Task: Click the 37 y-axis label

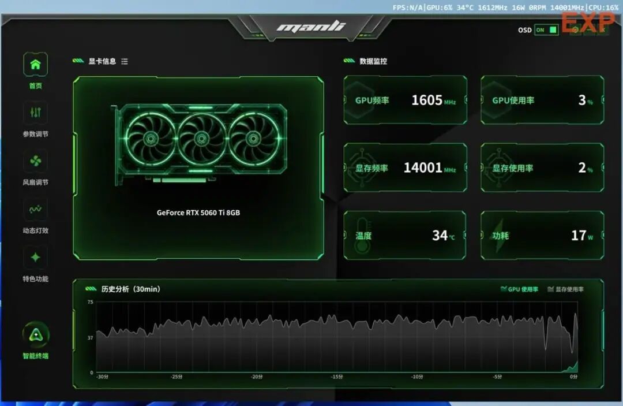Action: pyautogui.click(x=90, y=338)
